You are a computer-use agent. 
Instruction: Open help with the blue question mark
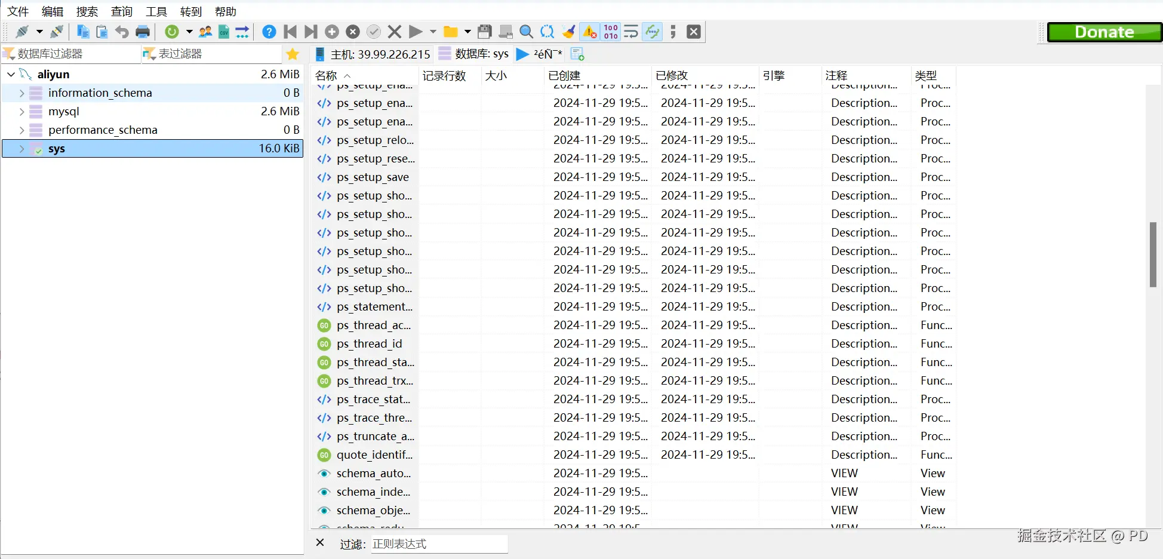pos(269,32)
